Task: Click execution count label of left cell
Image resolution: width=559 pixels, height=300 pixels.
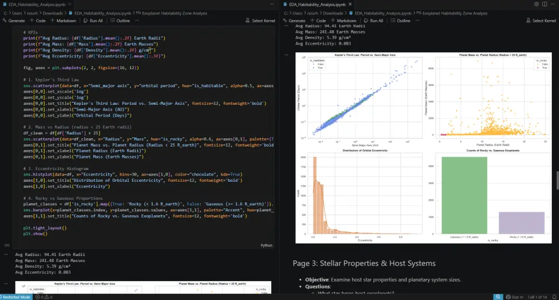Action: coord(7,245)
